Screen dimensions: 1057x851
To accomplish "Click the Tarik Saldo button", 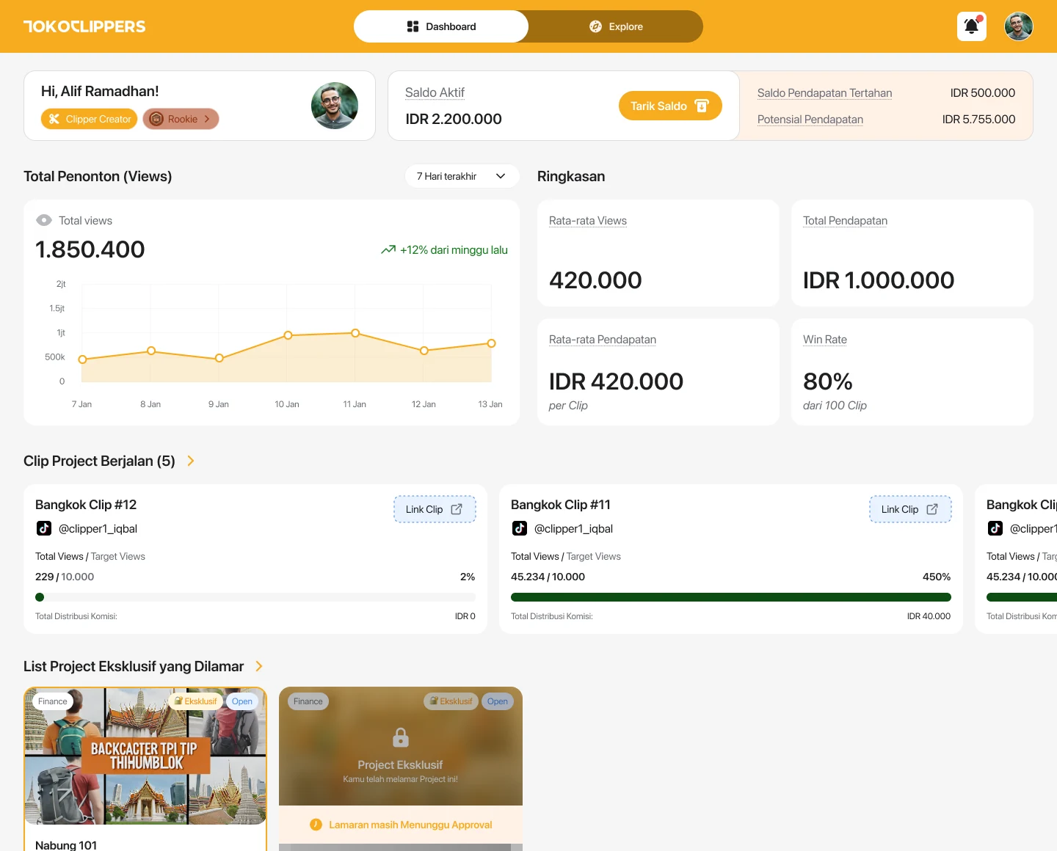I will (x=670, y=106).
